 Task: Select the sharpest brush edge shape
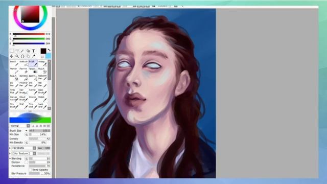[x=33, y=126]
